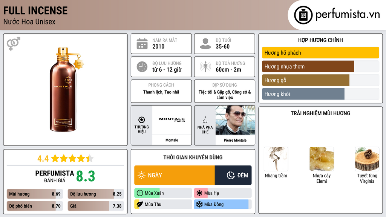Open the Montale brand logo
Screen dimensions: 386x217
(172, 120)
